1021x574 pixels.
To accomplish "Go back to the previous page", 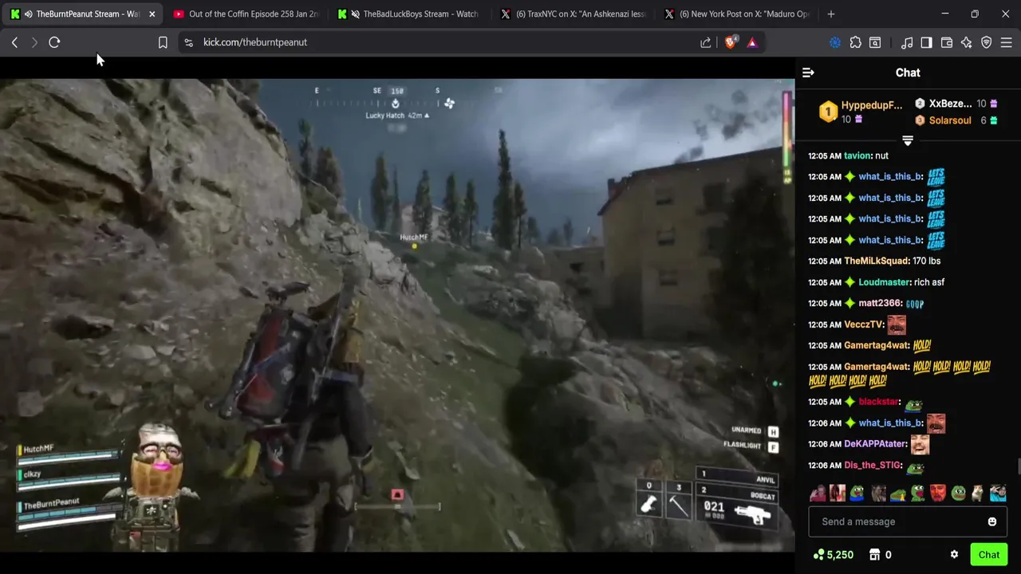I will pos(14,42).
